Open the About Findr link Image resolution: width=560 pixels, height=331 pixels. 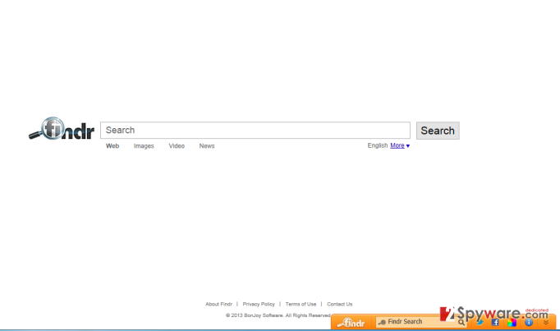[x=218, y=304]
